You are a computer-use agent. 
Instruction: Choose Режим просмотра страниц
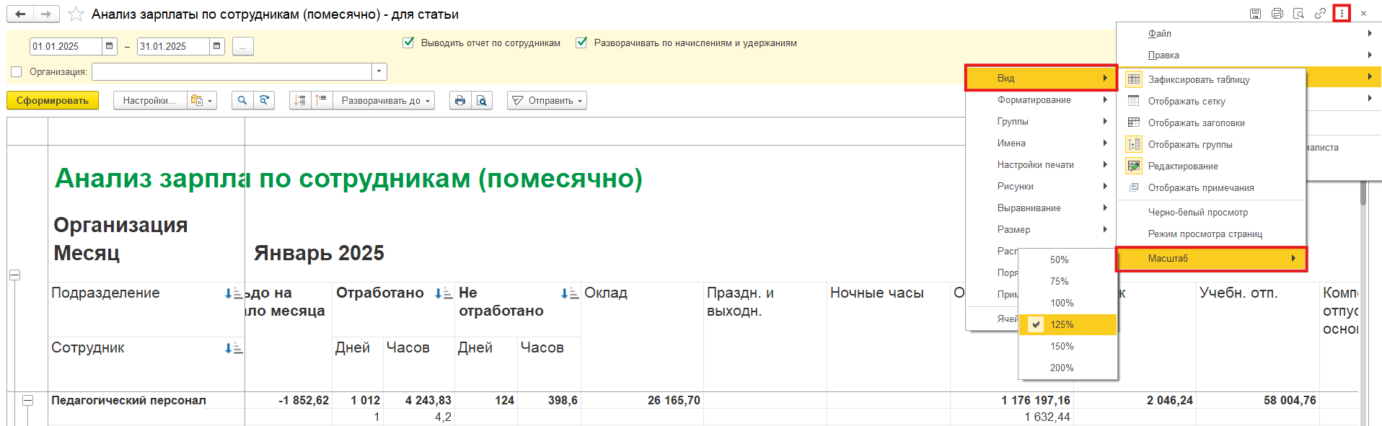coord(1211,234)
